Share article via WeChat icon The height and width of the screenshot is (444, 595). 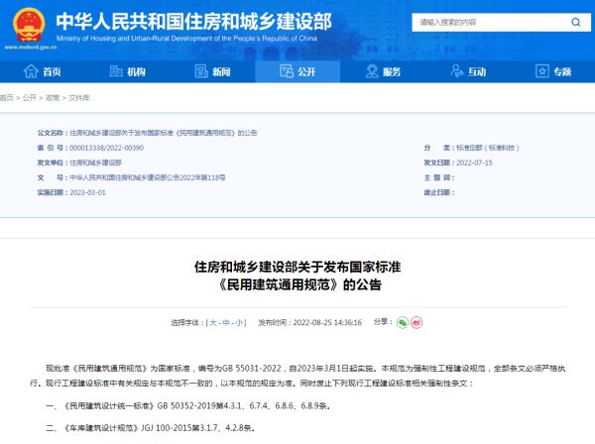point(403,322)
